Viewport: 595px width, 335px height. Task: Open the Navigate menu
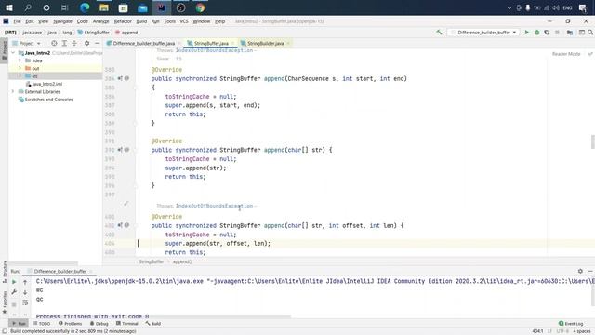pos(62,21)
